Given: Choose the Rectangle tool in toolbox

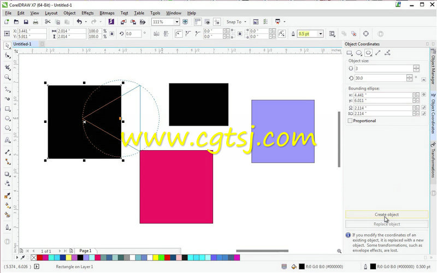Looking at the screenshot, I should 8,109.
